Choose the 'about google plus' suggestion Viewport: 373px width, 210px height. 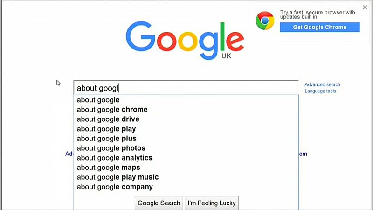point(107,139)
